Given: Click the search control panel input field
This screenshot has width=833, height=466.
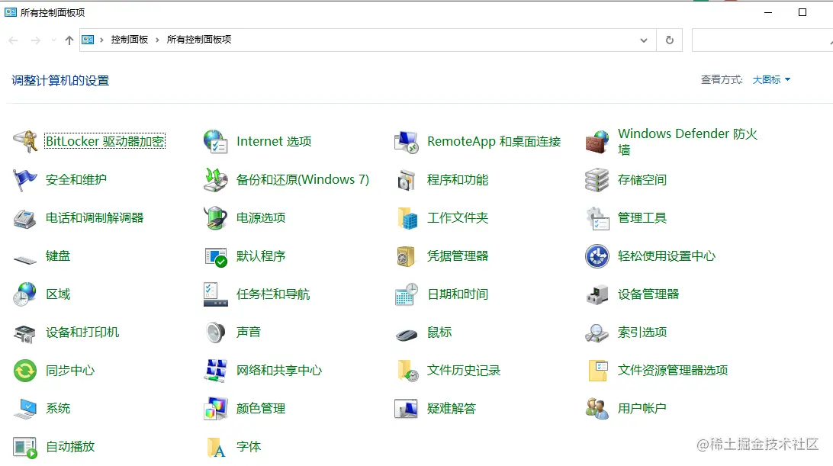Looking at the screenshot, I should coord(762,40).
